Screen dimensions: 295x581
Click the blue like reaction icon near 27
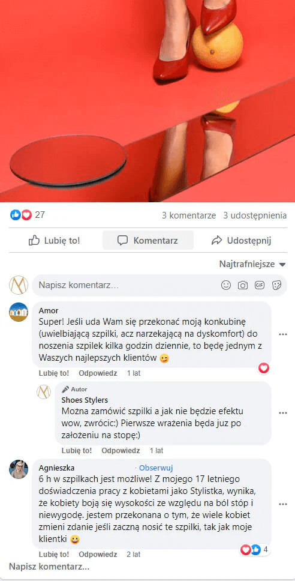15,215
